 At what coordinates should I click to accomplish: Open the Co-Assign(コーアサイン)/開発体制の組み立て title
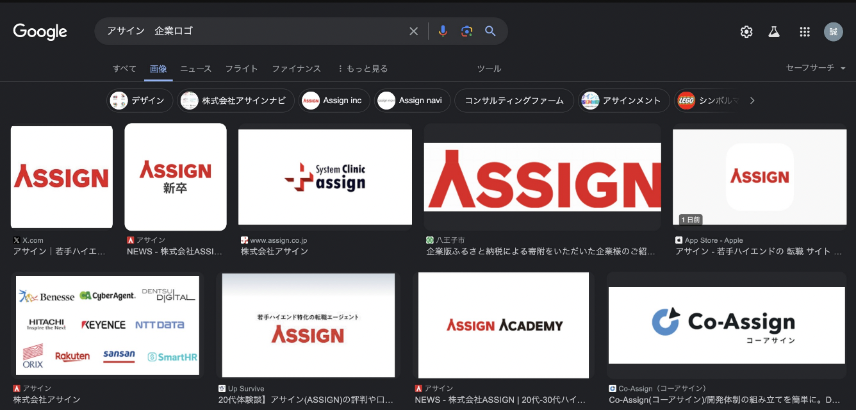pyautogui.click(x=725, y=400)
